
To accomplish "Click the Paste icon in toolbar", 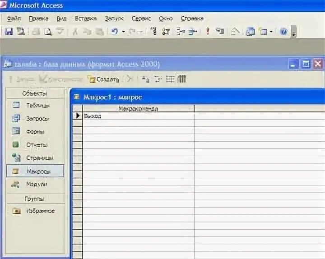I will [99, 32].
